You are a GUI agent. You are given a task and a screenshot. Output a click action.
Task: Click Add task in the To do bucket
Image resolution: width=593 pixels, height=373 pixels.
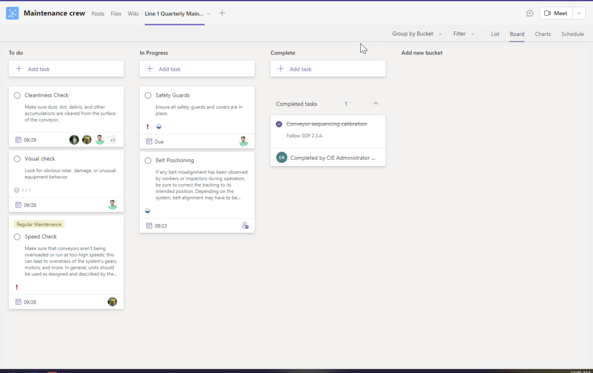click(66, 69)
